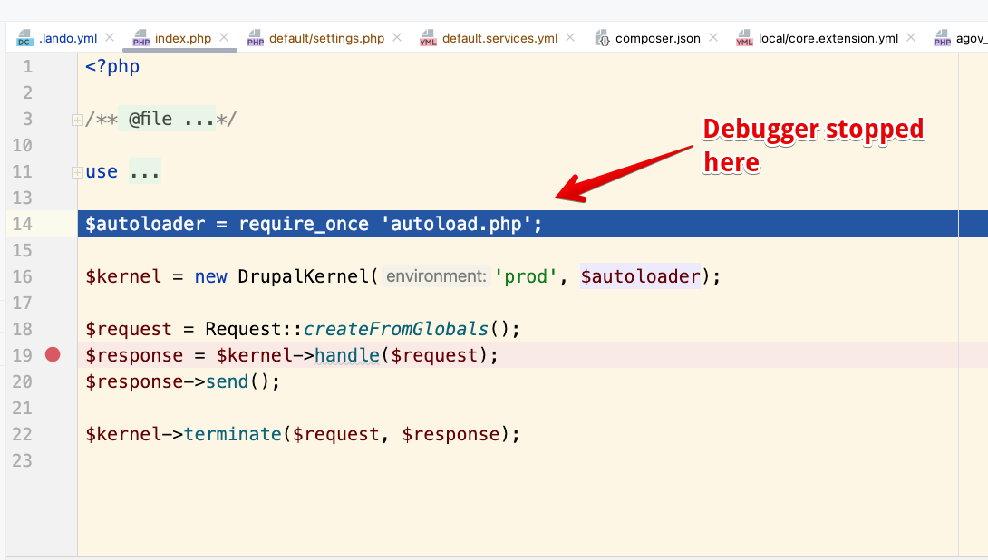
Task: Click the local/core.extension.yml YML file icon
Action: click(x=744, y=38)
